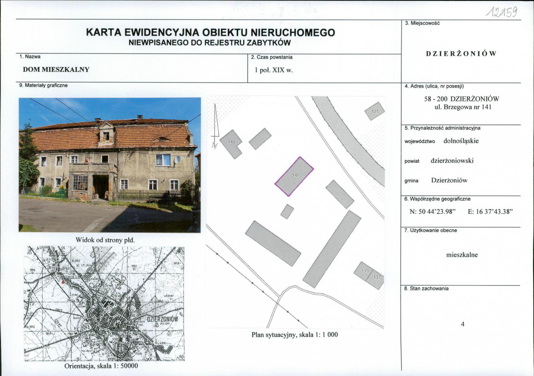Click the value '1 poł. XIX w.'

274,70
